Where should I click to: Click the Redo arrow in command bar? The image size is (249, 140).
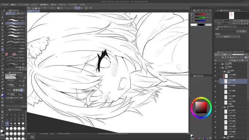coord(48,8)
